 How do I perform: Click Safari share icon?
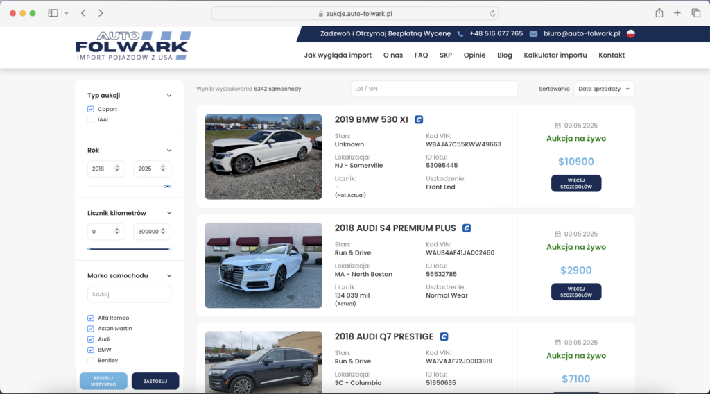(659, 13)
